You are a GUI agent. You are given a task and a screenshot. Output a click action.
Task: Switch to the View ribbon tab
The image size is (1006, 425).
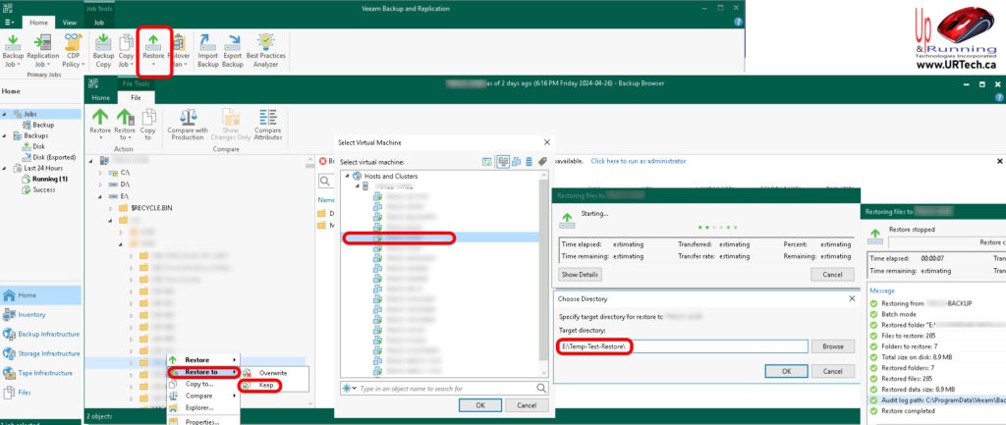(70, 21)
